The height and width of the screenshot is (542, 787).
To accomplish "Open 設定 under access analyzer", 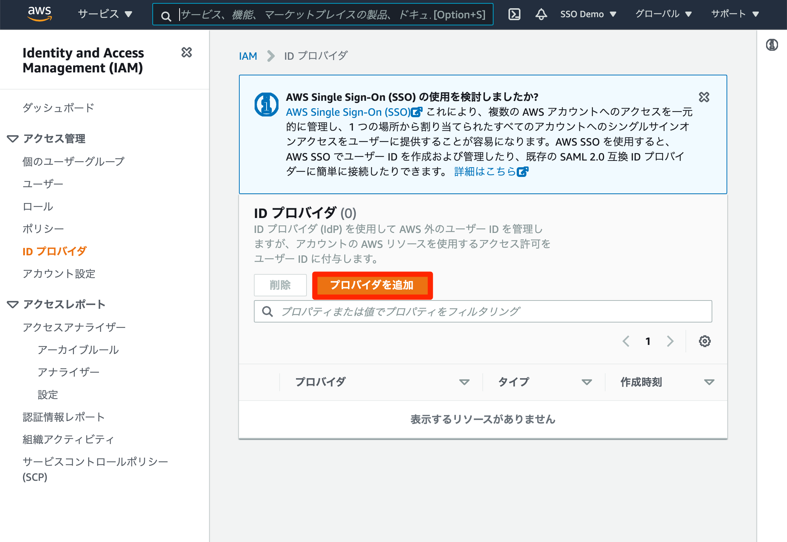I will click(x=48, y=395).
